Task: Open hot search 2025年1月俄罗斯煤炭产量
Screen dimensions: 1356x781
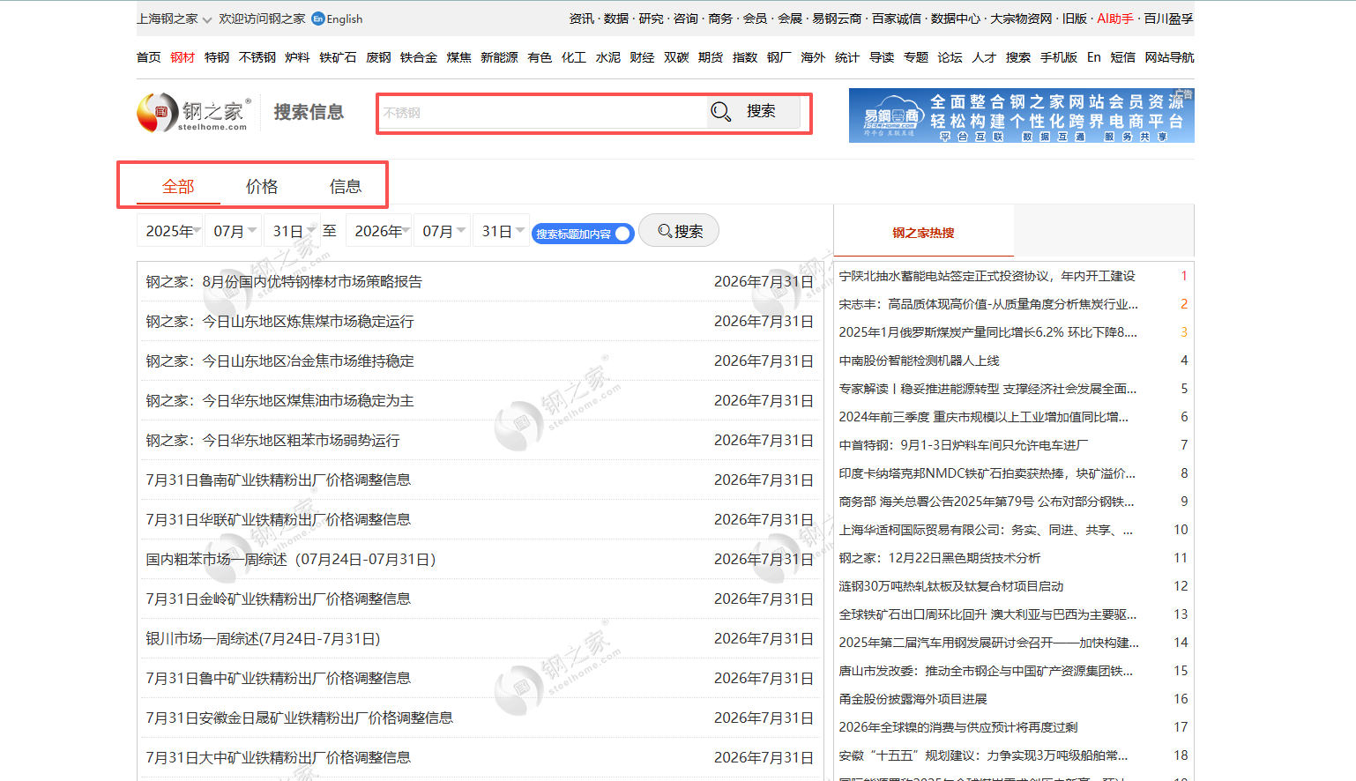Action: (x=987, y=332)
